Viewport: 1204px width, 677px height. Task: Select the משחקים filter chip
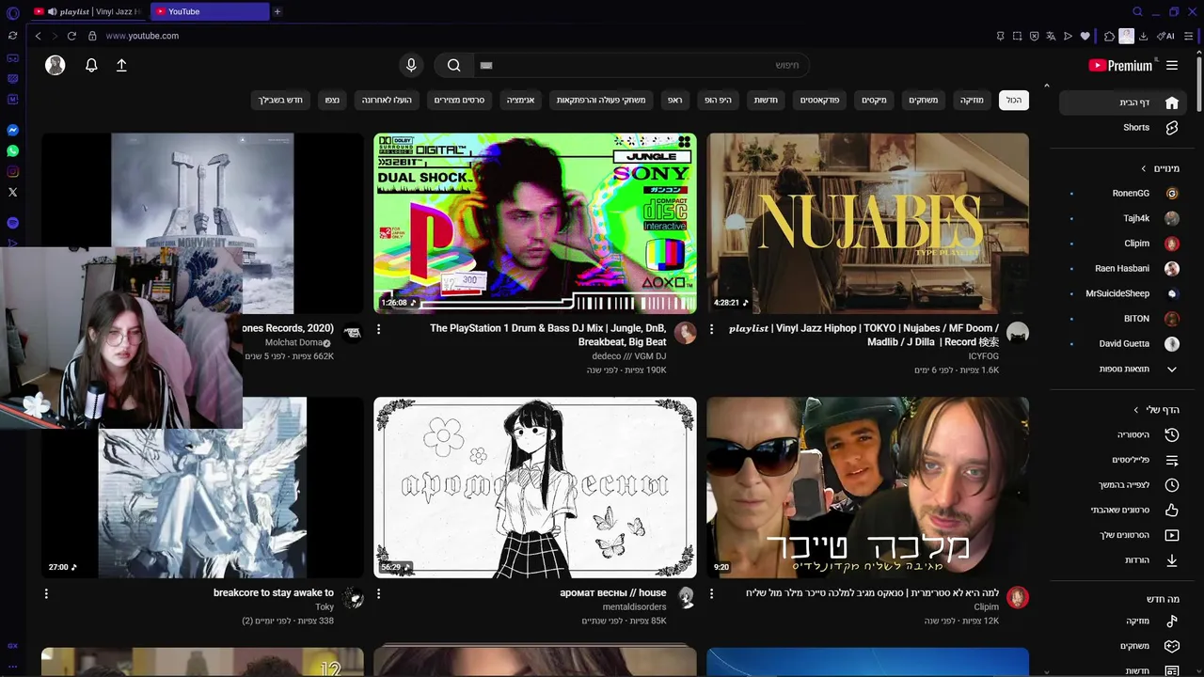click(923, 100)
